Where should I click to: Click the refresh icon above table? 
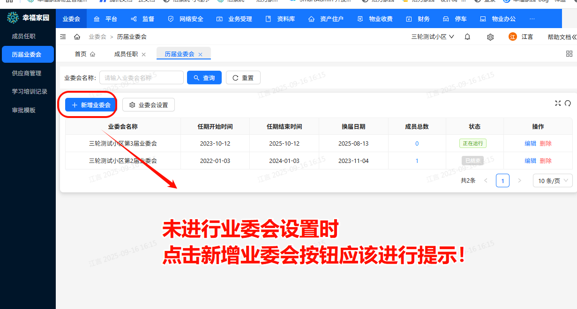(568, 103)
